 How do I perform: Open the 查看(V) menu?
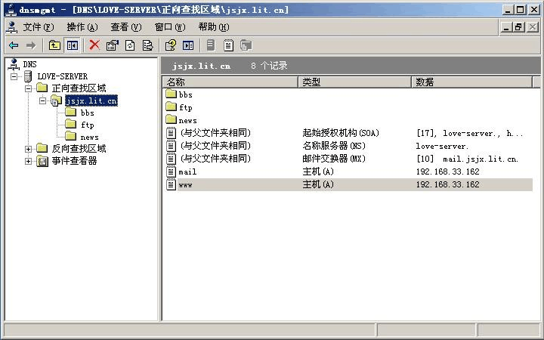pos(125,26)
